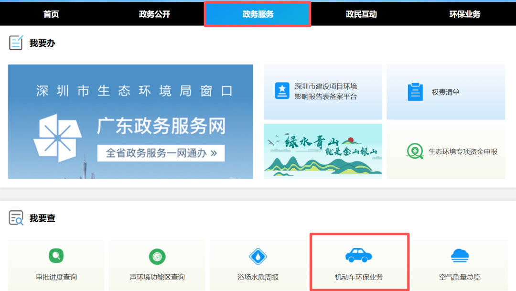
Task: Open 声环境功能区查询 text link
Action: click(157, 277)
